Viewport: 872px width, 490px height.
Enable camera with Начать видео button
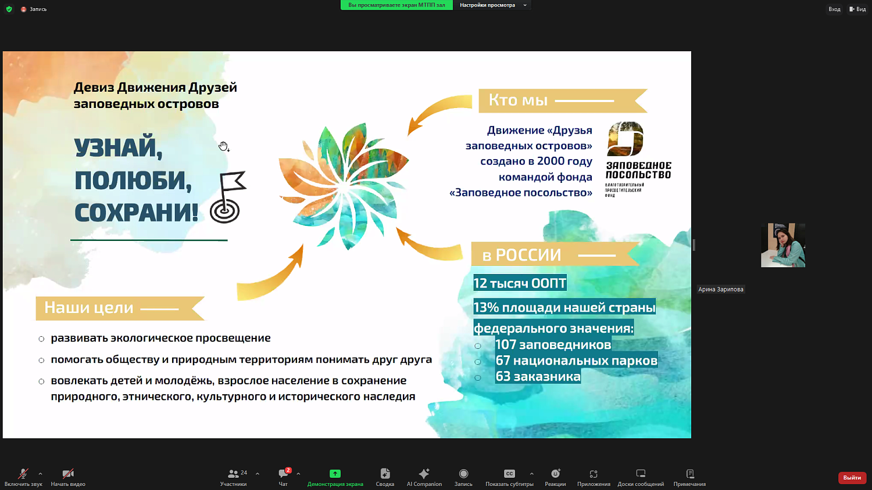tap(67, 477)
